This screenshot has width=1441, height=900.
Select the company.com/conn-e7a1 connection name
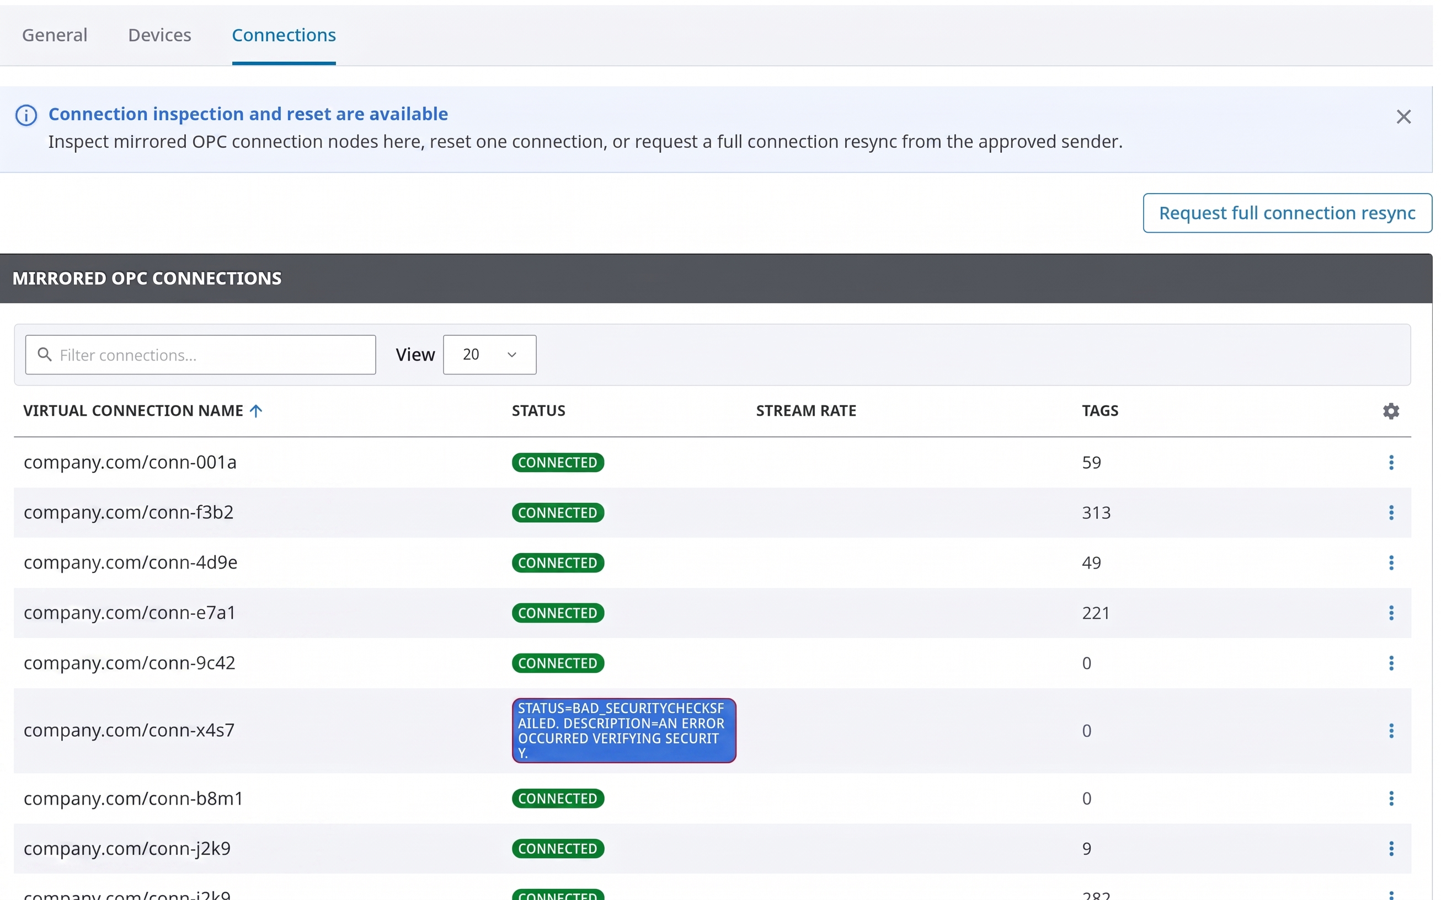click(130, 613)
